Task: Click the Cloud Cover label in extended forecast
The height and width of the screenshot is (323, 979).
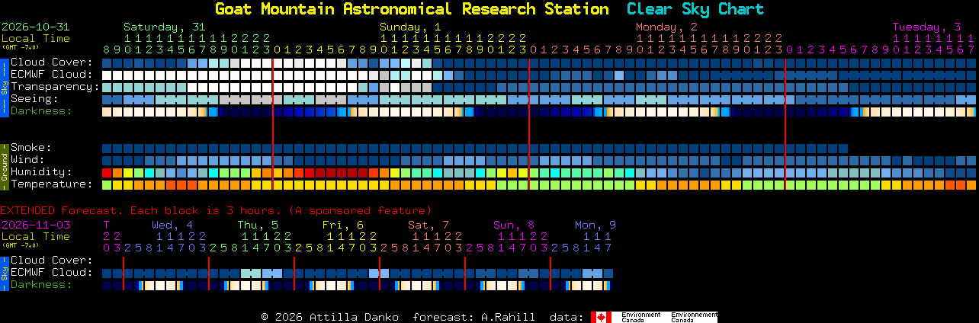Action: (52, 261)
